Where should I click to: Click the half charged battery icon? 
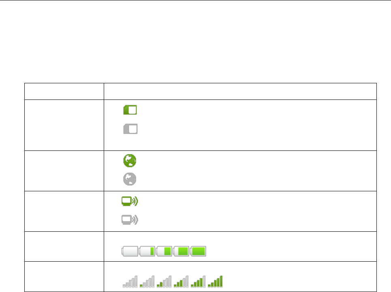[164, 251]
